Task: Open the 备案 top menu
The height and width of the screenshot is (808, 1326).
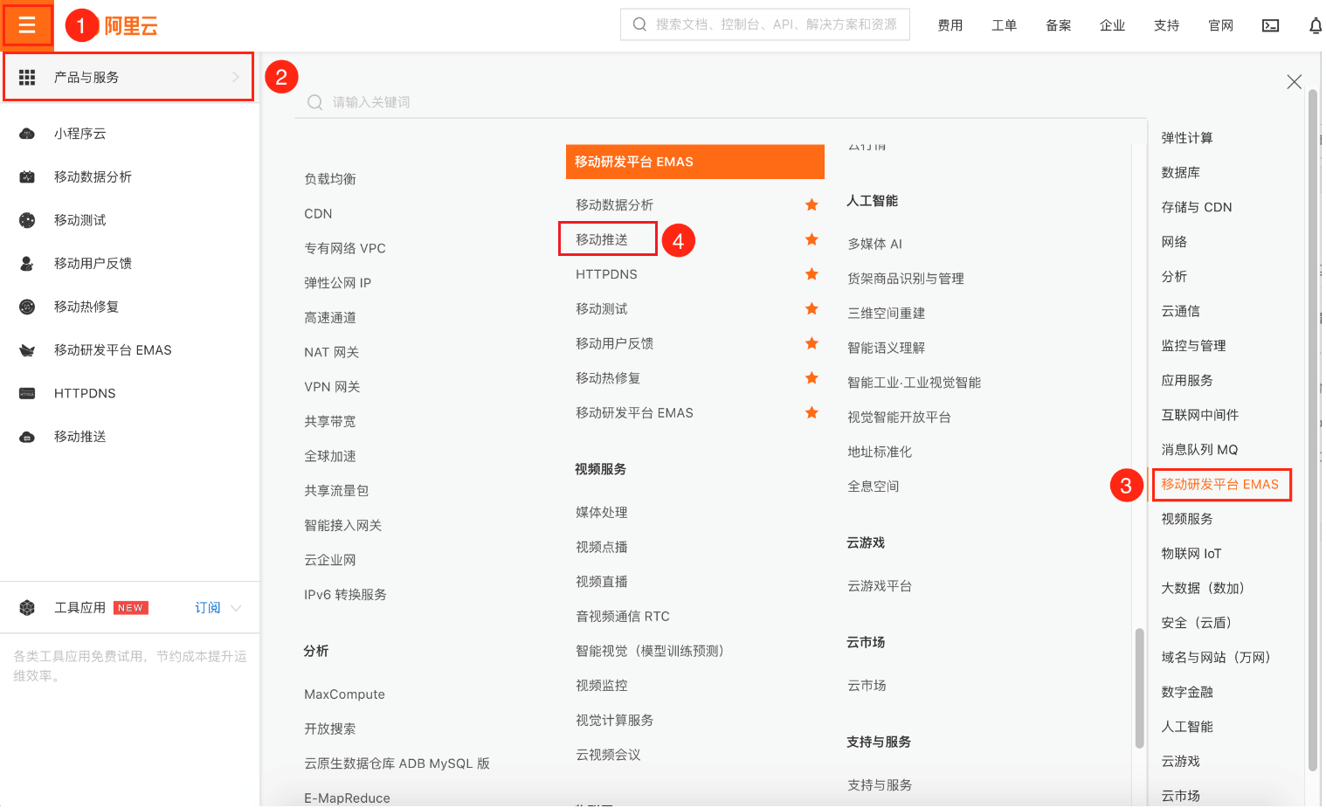Action: coord(1059,25)
